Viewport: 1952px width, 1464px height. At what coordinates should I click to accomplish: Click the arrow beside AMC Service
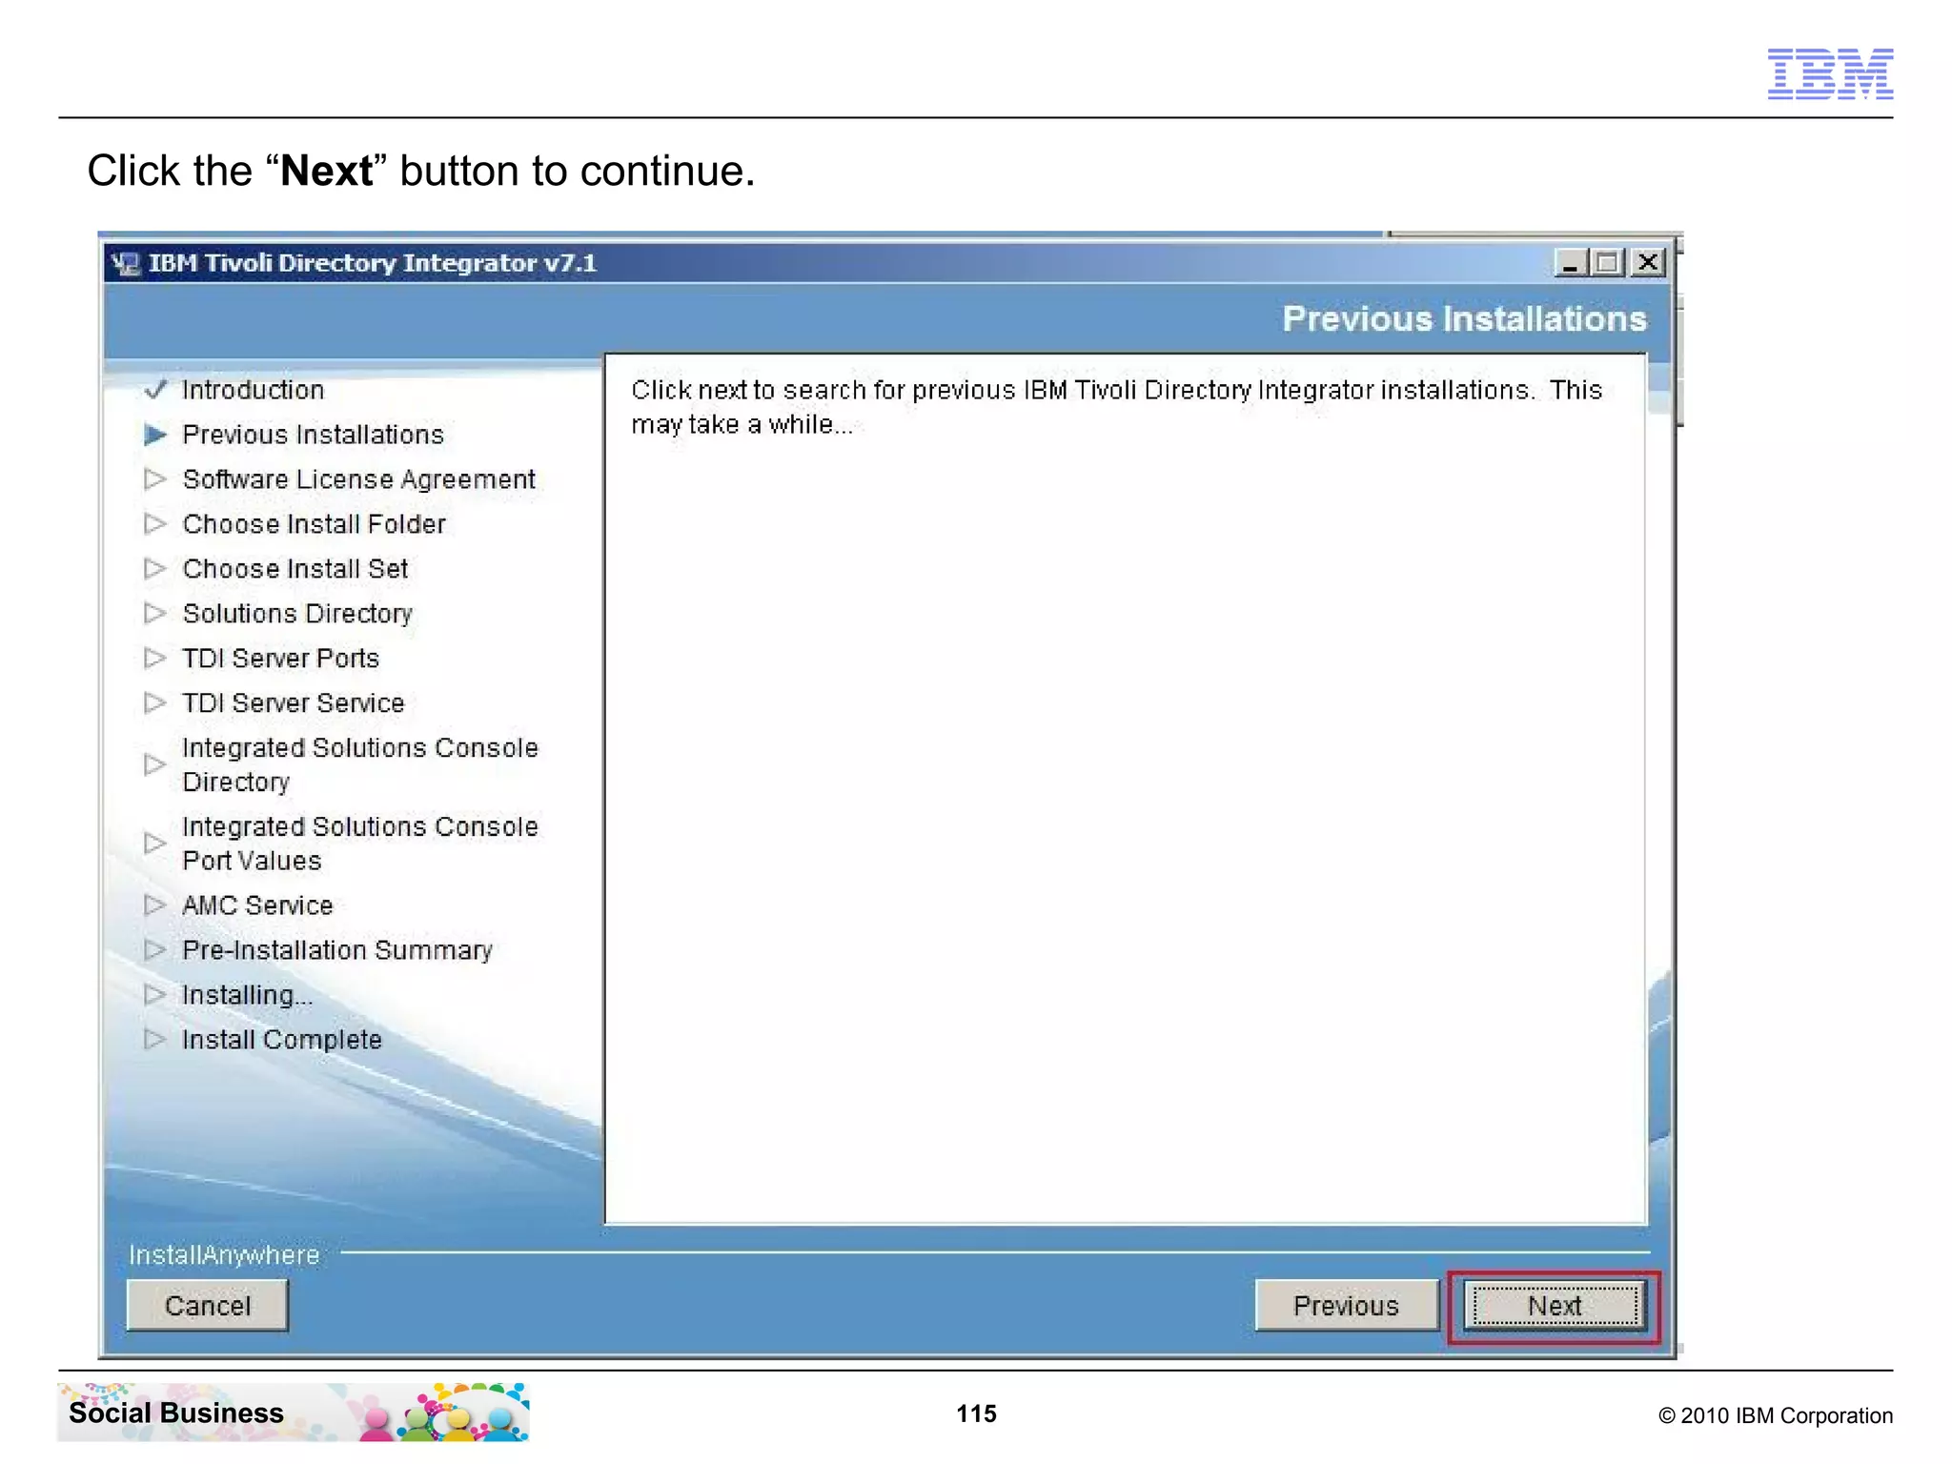pyautogui.click(x=155, y=905)
